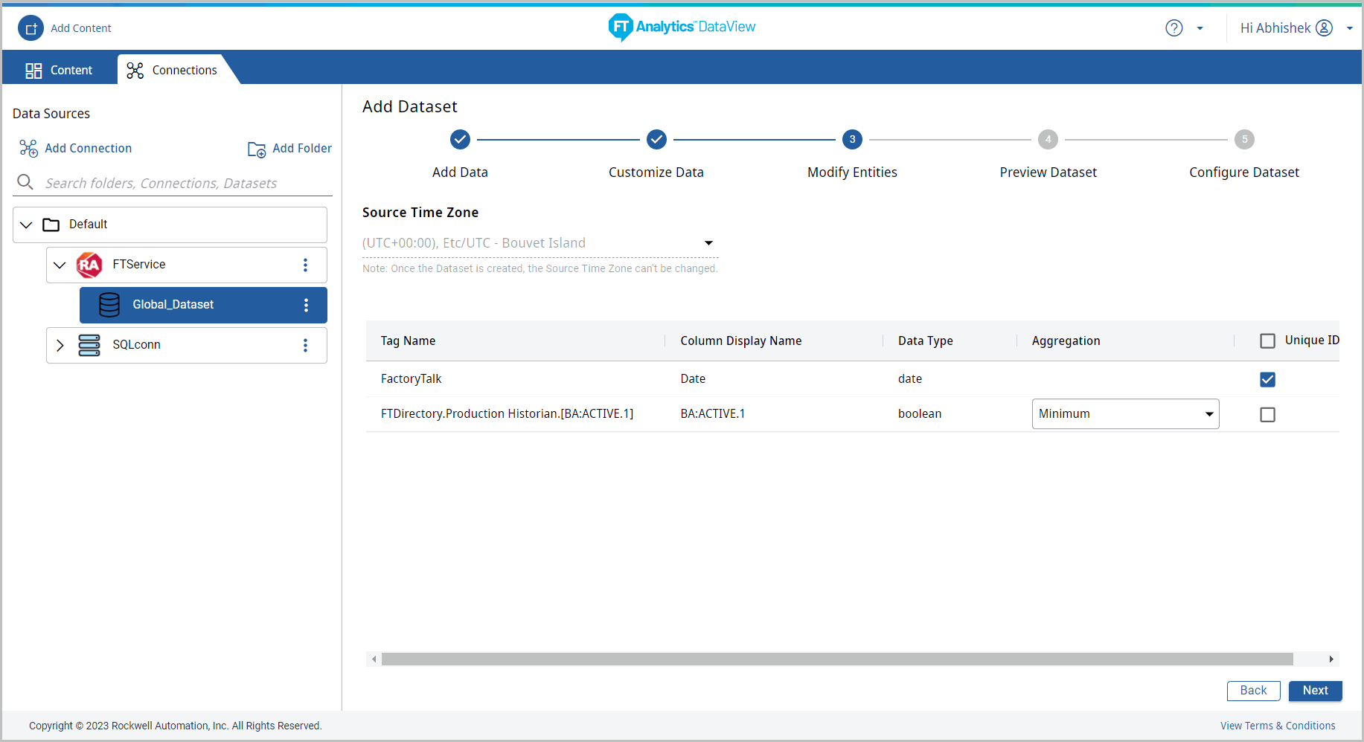Collapse the FTService connection chevron

coord(60,265)
